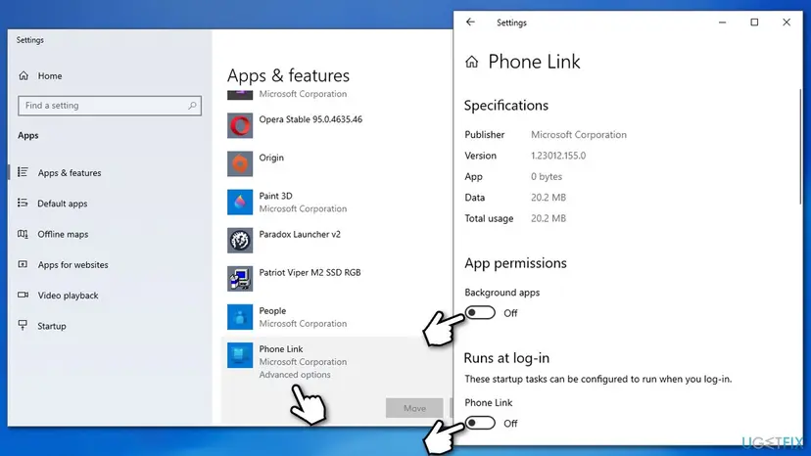The height and width of the screenshot is (456, 811).
Task: Click the Offline maps sidebar icon
Action: [x=23, y=234]
